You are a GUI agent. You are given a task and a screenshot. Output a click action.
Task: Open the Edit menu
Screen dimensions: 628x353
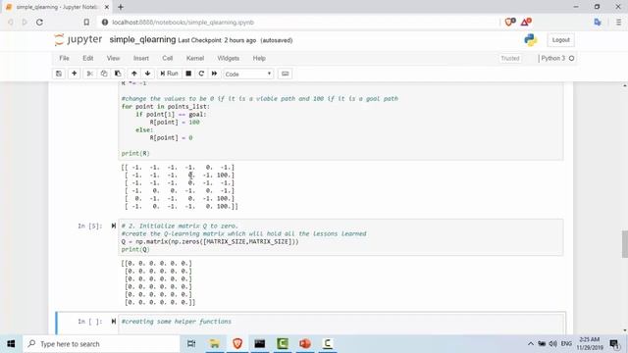tap(88, 59)
